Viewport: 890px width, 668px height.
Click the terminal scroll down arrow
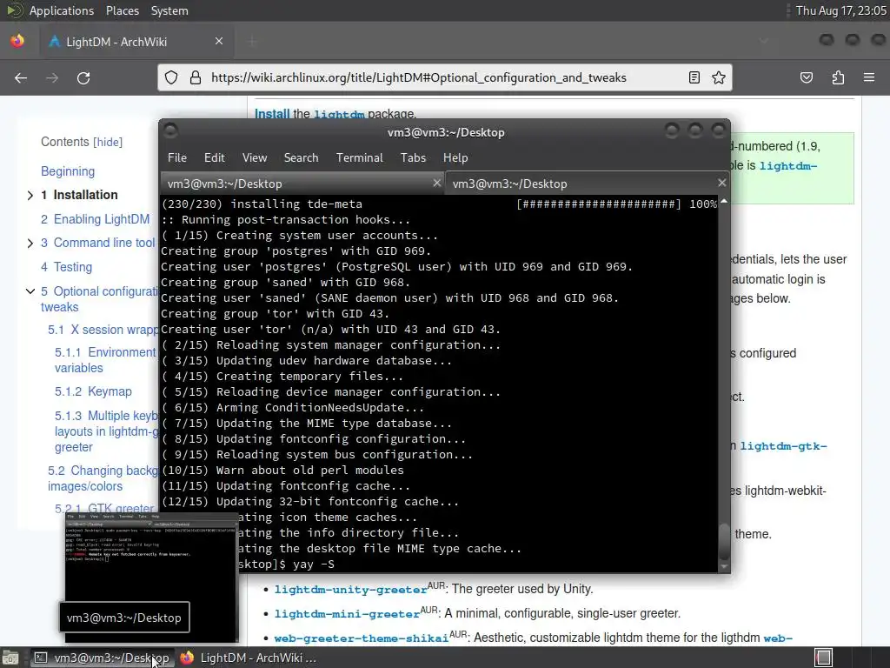point(724,566)
